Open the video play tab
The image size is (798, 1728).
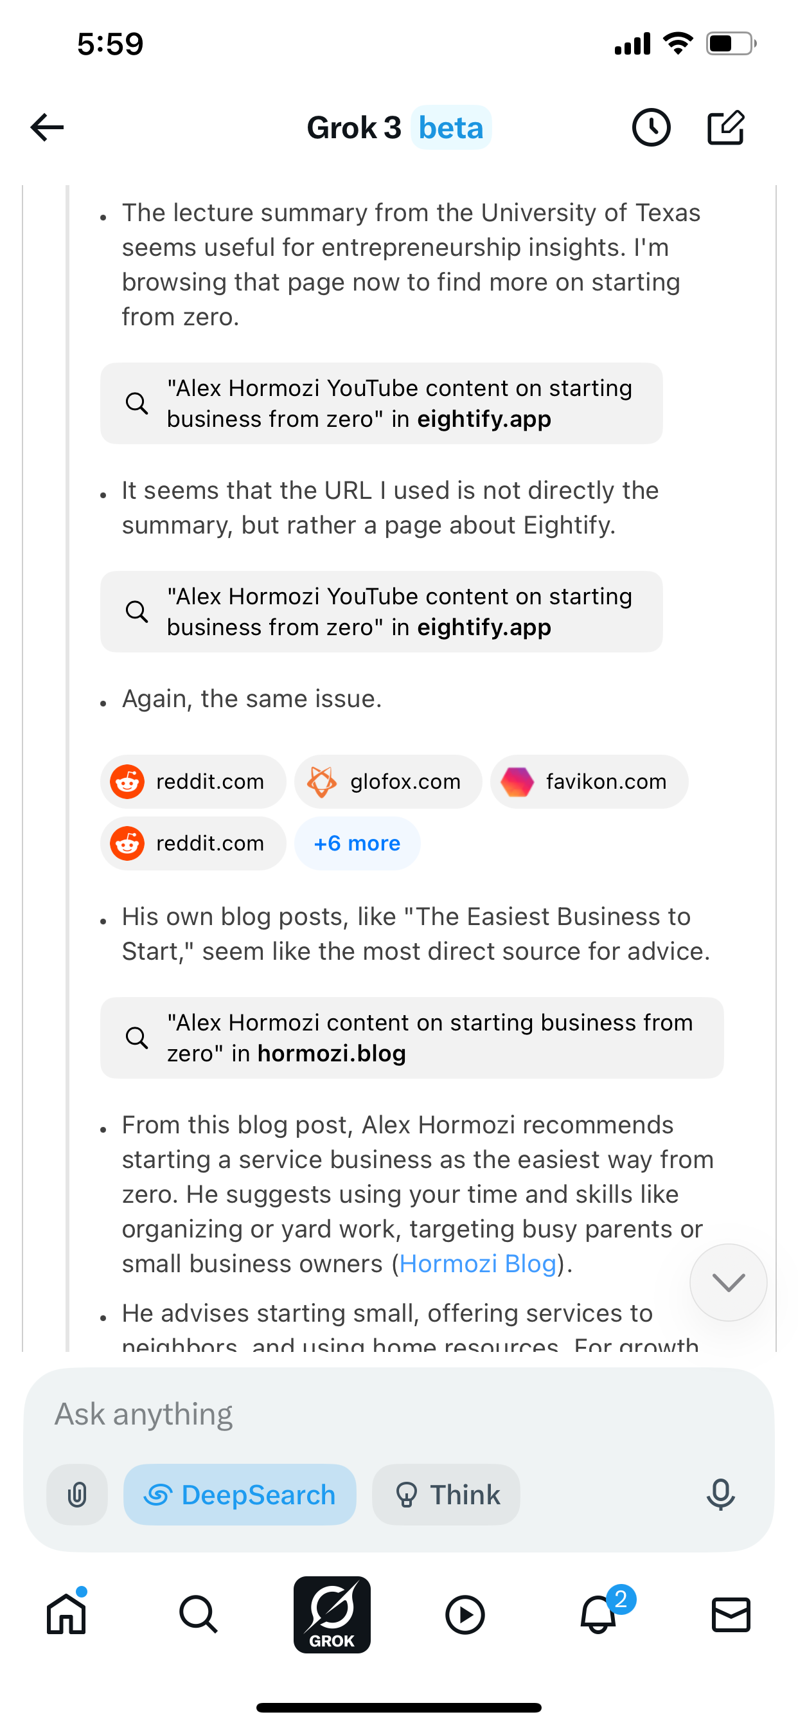pos(465,1614)
